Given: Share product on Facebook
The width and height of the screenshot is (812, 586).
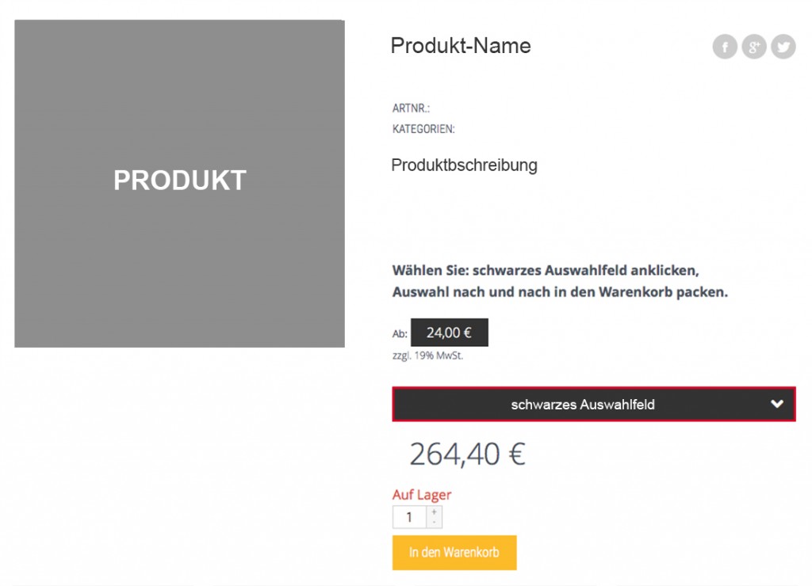Looking at the screenshot, I should (x=725, y=47).
